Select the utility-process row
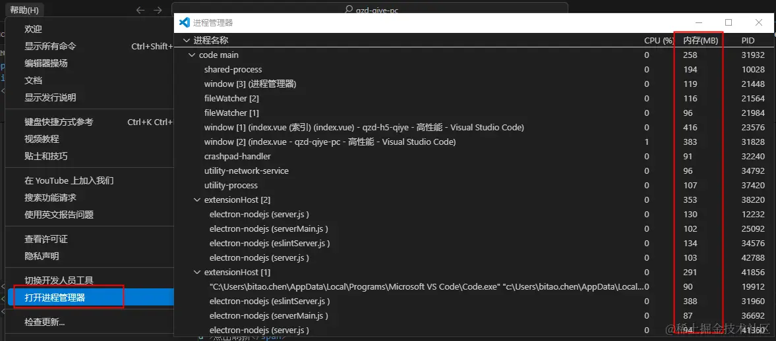 pos(475,186)
